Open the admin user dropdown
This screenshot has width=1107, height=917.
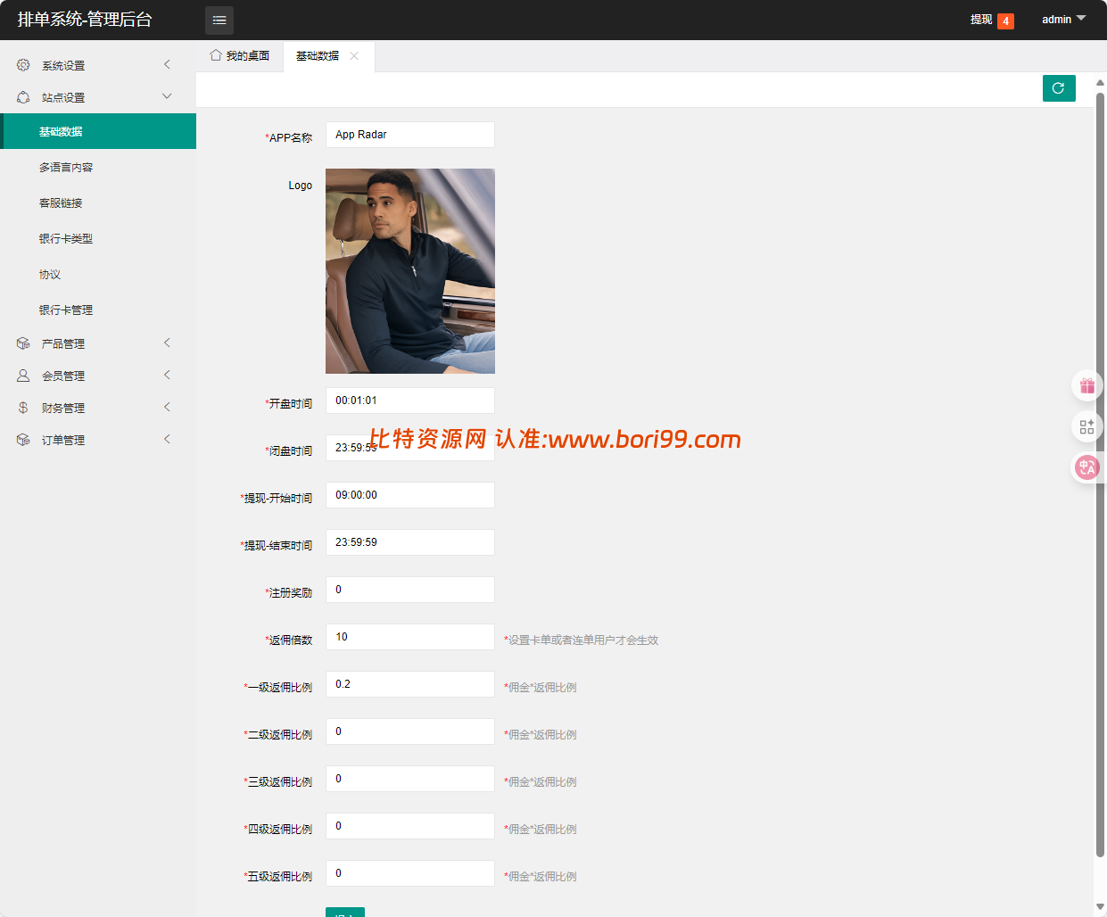point(1063,20)
